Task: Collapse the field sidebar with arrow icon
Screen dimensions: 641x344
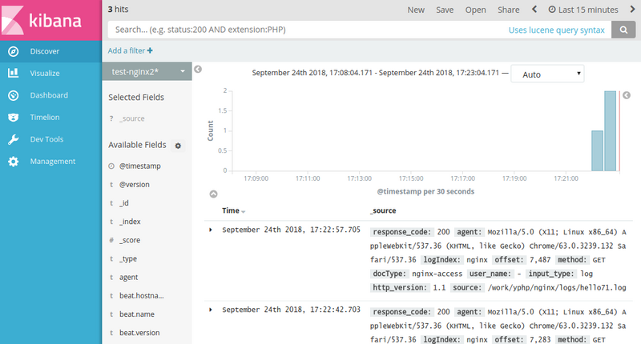Action: coord(198,70)
